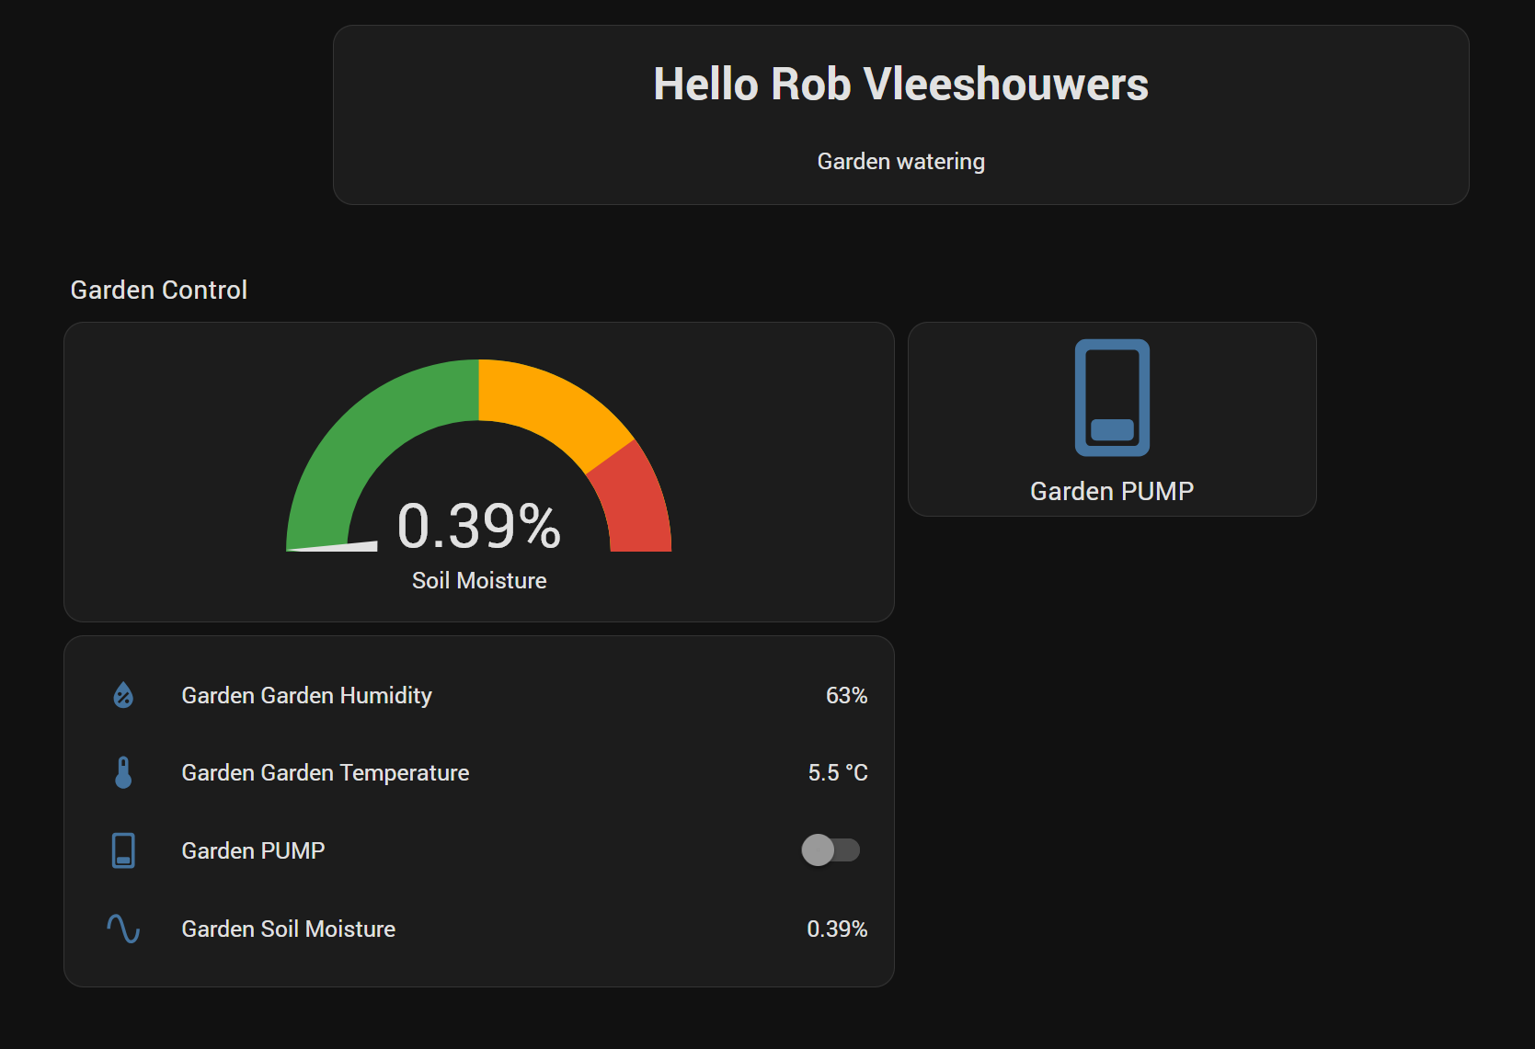Click the 63% humidity value

tap(845, 695)
